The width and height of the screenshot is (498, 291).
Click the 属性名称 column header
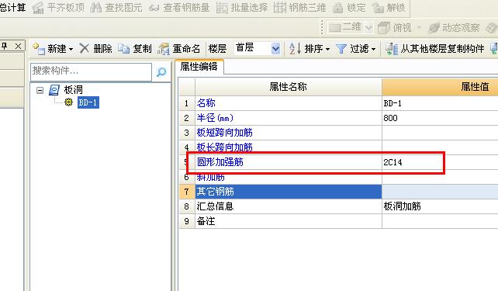click(x=289, y=87)
